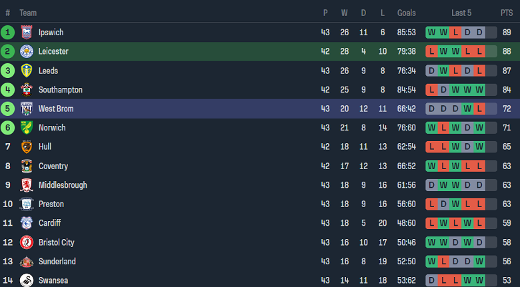
Task: Click Ipswich's first Last 5 result badge
Action: tap(431, 32)
